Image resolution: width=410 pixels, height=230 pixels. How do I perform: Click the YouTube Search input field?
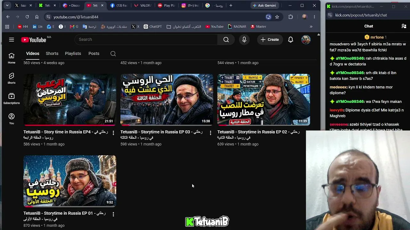pos(146,40)
